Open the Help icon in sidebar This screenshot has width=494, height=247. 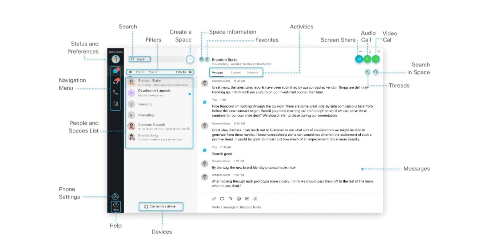[x=116, y=206]
